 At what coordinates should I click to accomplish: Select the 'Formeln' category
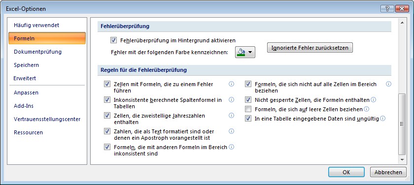click(47, 38)
